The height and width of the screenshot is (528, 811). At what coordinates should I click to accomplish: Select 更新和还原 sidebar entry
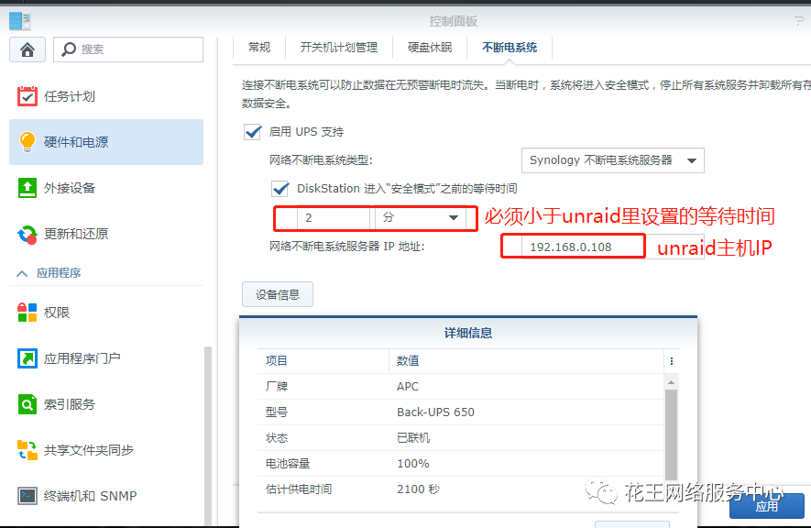coord(106,234)
